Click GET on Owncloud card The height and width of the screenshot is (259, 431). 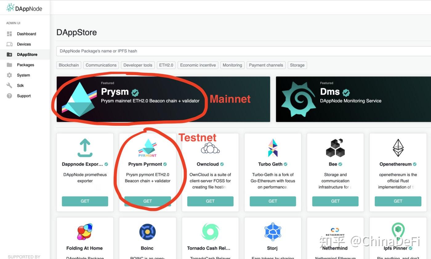[210, 201]
